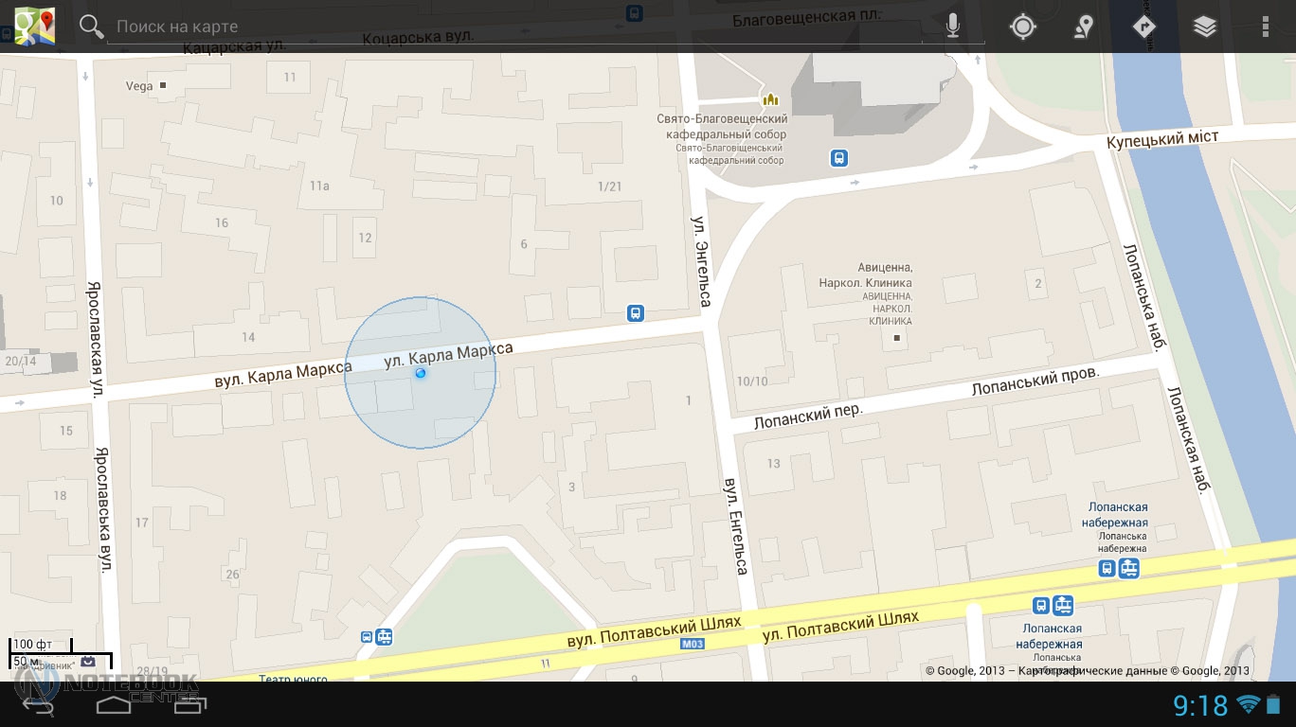Tap the voice search microphone
1296x727 pixels.
point(953,27)
